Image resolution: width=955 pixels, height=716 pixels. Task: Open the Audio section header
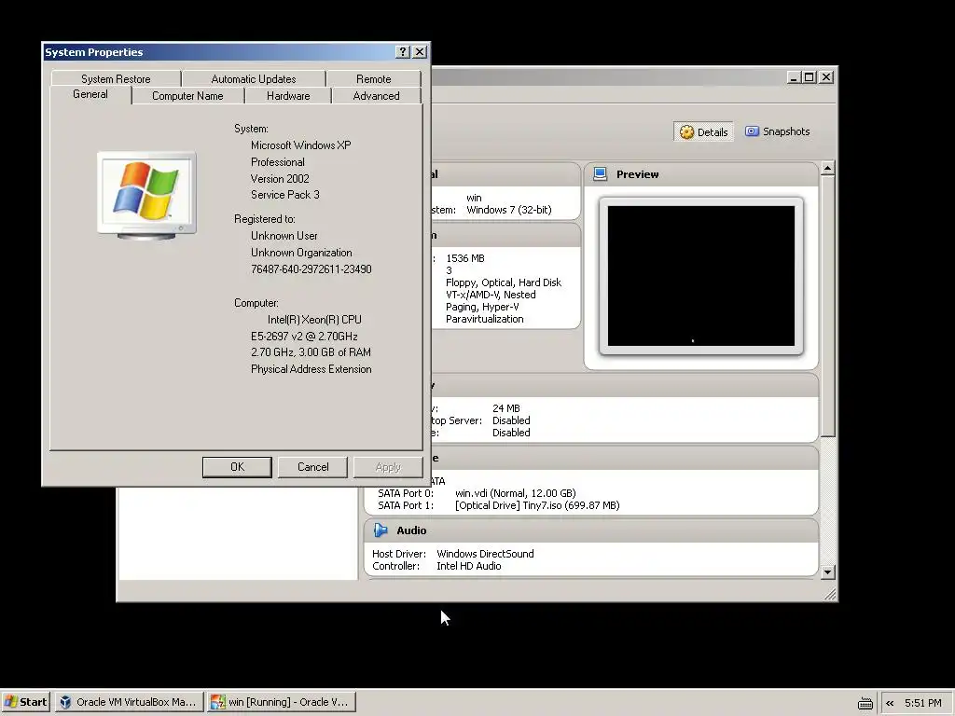590,530
